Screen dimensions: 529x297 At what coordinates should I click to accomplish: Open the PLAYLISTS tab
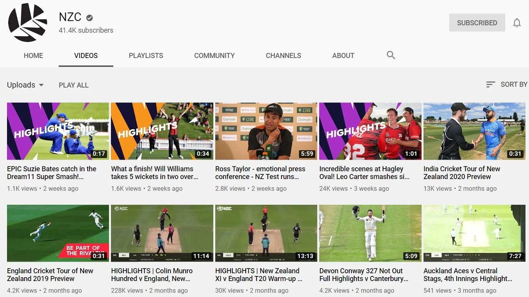click(x=146, y=56)
